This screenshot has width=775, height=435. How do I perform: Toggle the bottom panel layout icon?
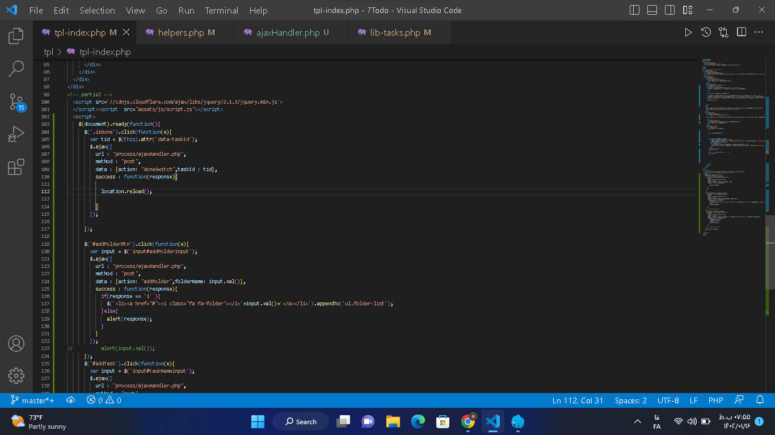[652, 10]
